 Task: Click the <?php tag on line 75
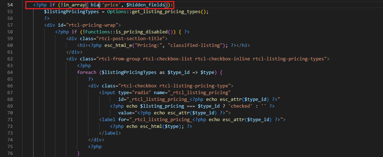coord(95,147)
